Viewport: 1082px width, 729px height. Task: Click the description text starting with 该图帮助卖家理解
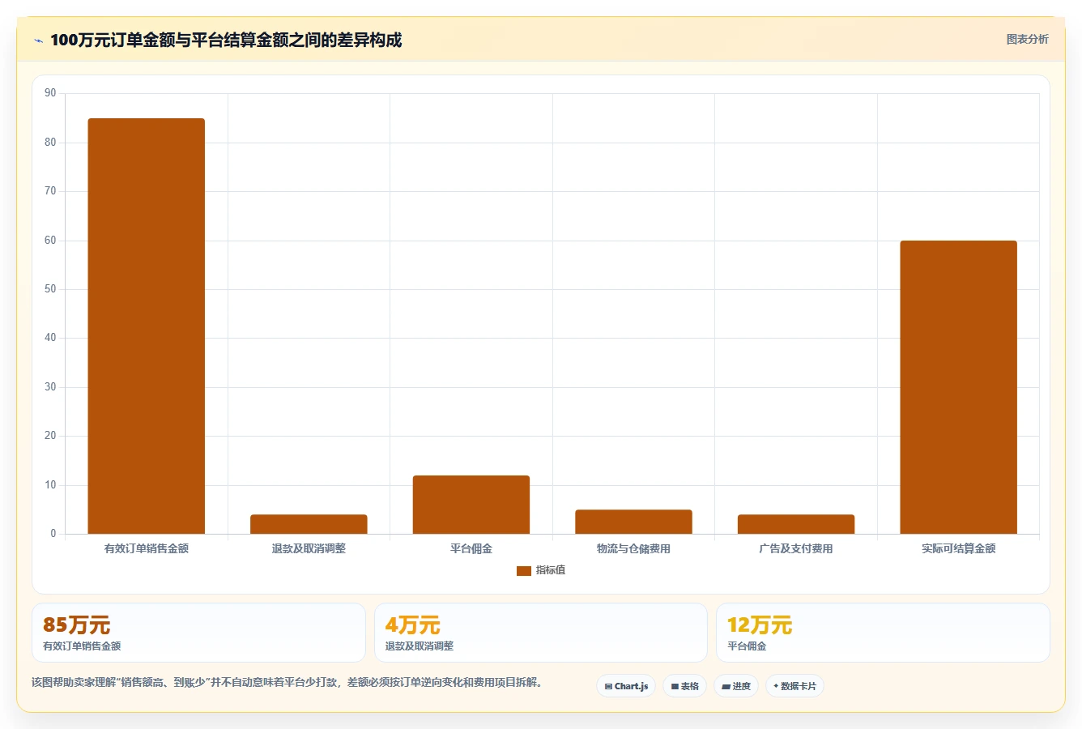pyautogui.click(x=287, y=683)
